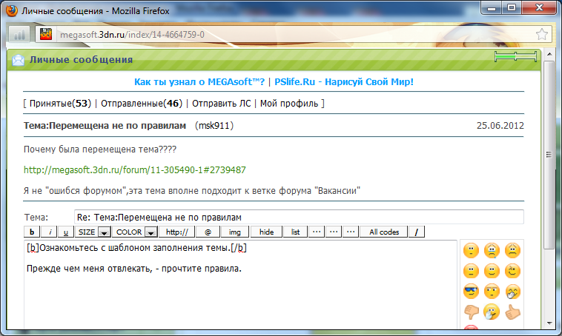562x336 pixels.
Task: Insert the winking smiley
Action: pos(512,271)
